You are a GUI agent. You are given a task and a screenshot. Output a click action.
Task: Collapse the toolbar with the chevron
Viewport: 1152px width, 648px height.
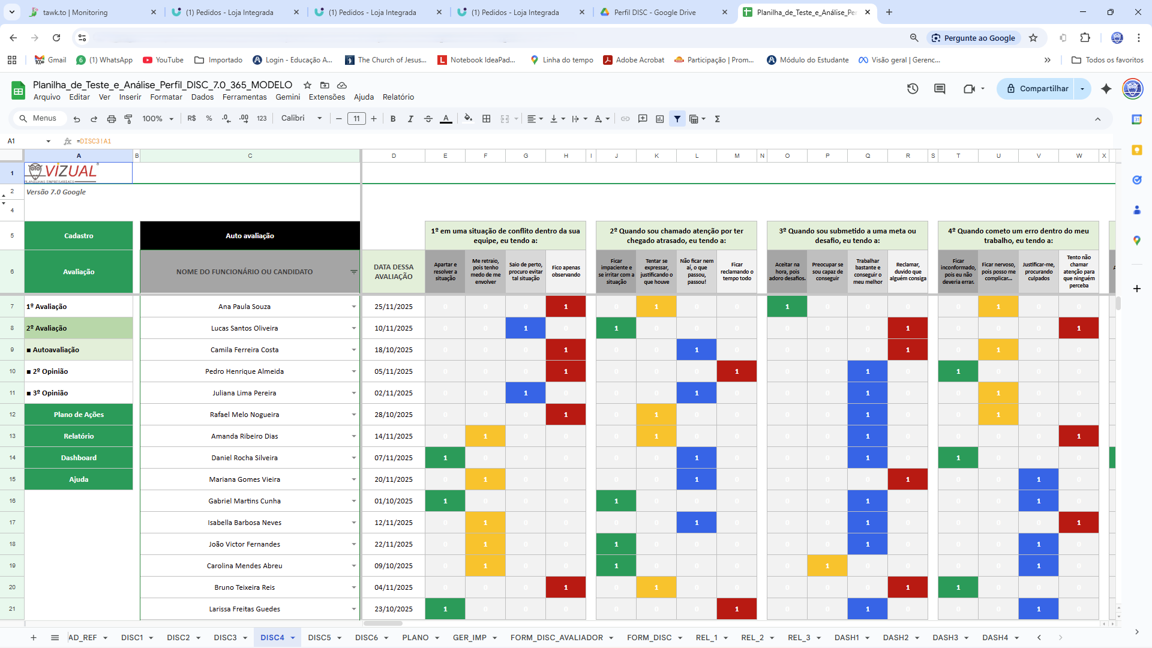[x=1099, y=119]
